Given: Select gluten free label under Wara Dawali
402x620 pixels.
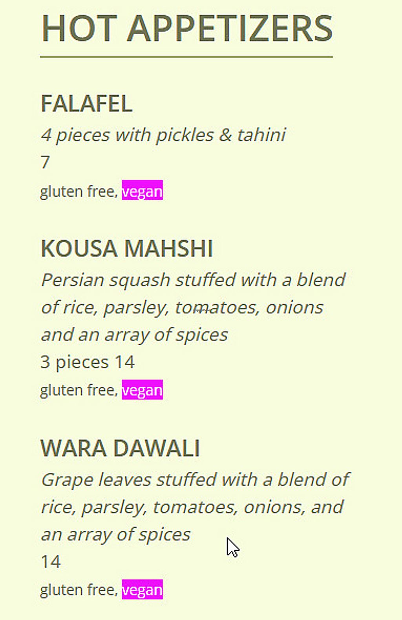Looking at the screenshot, I should [x=79, y=590].
